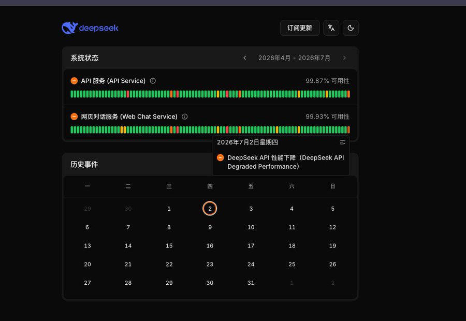The width and height of the screenshot is (466, 321).
Task: Select calendar day 9
Action: [210, 227]
